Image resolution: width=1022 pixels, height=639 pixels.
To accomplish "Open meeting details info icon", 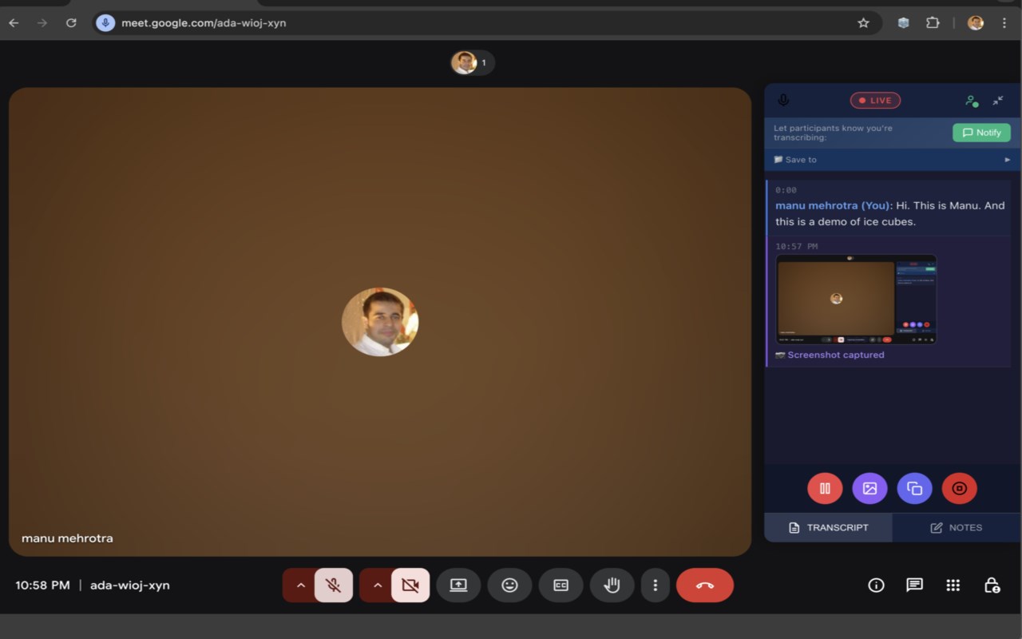I will 876,585.
